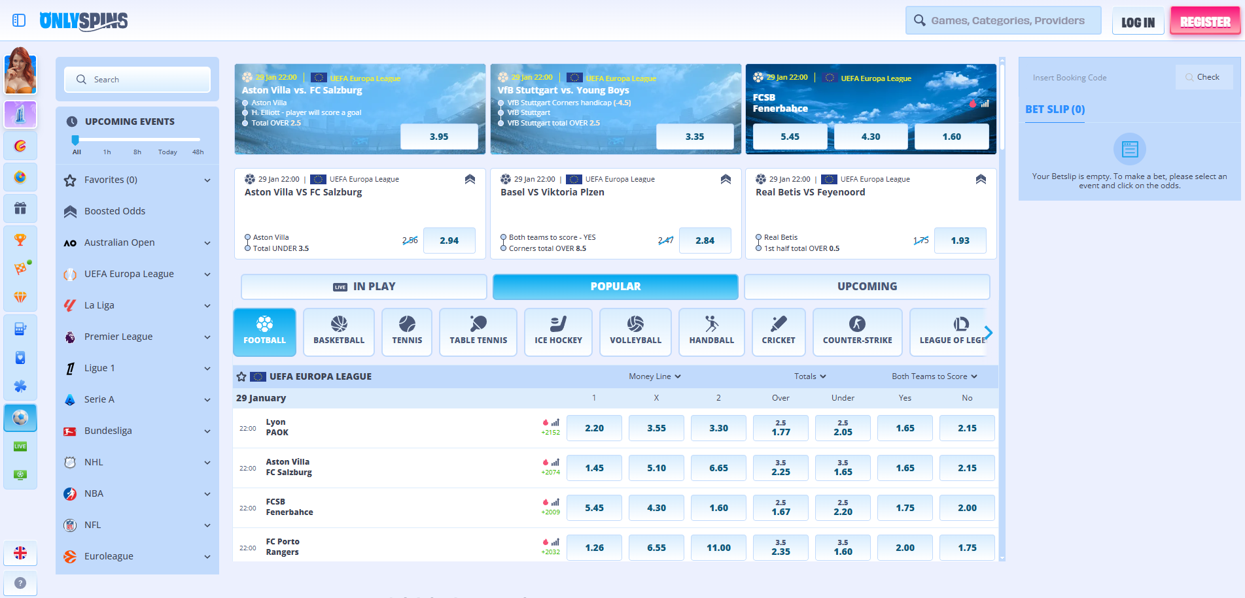The image size is (1245, 598).
Task: Pick BTTS Yes 1.75 for FCSB row
Action: [905, 508]
